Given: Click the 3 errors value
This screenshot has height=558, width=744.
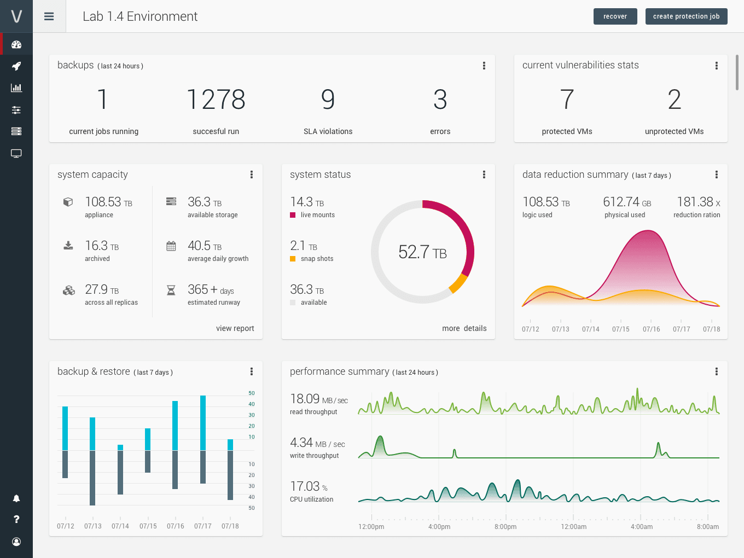Looking at the screenshot, I should point(440,100).
